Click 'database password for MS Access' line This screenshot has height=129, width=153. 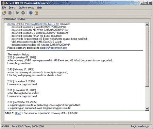pos(40,45)
